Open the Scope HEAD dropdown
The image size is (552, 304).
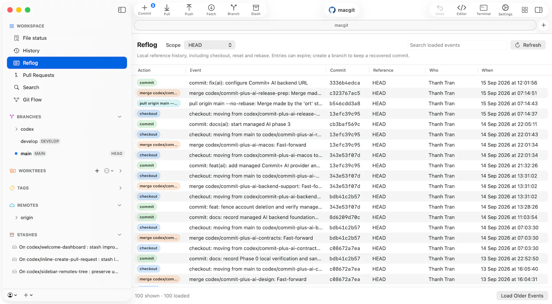pos(209,45)
